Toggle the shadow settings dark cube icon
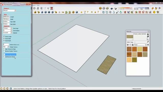Viewport: 163px width, 92px height. click(x=112, y=8)
